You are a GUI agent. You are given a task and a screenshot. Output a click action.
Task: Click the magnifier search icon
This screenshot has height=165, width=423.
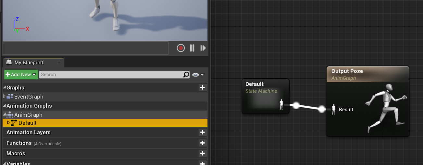(186, 75)
